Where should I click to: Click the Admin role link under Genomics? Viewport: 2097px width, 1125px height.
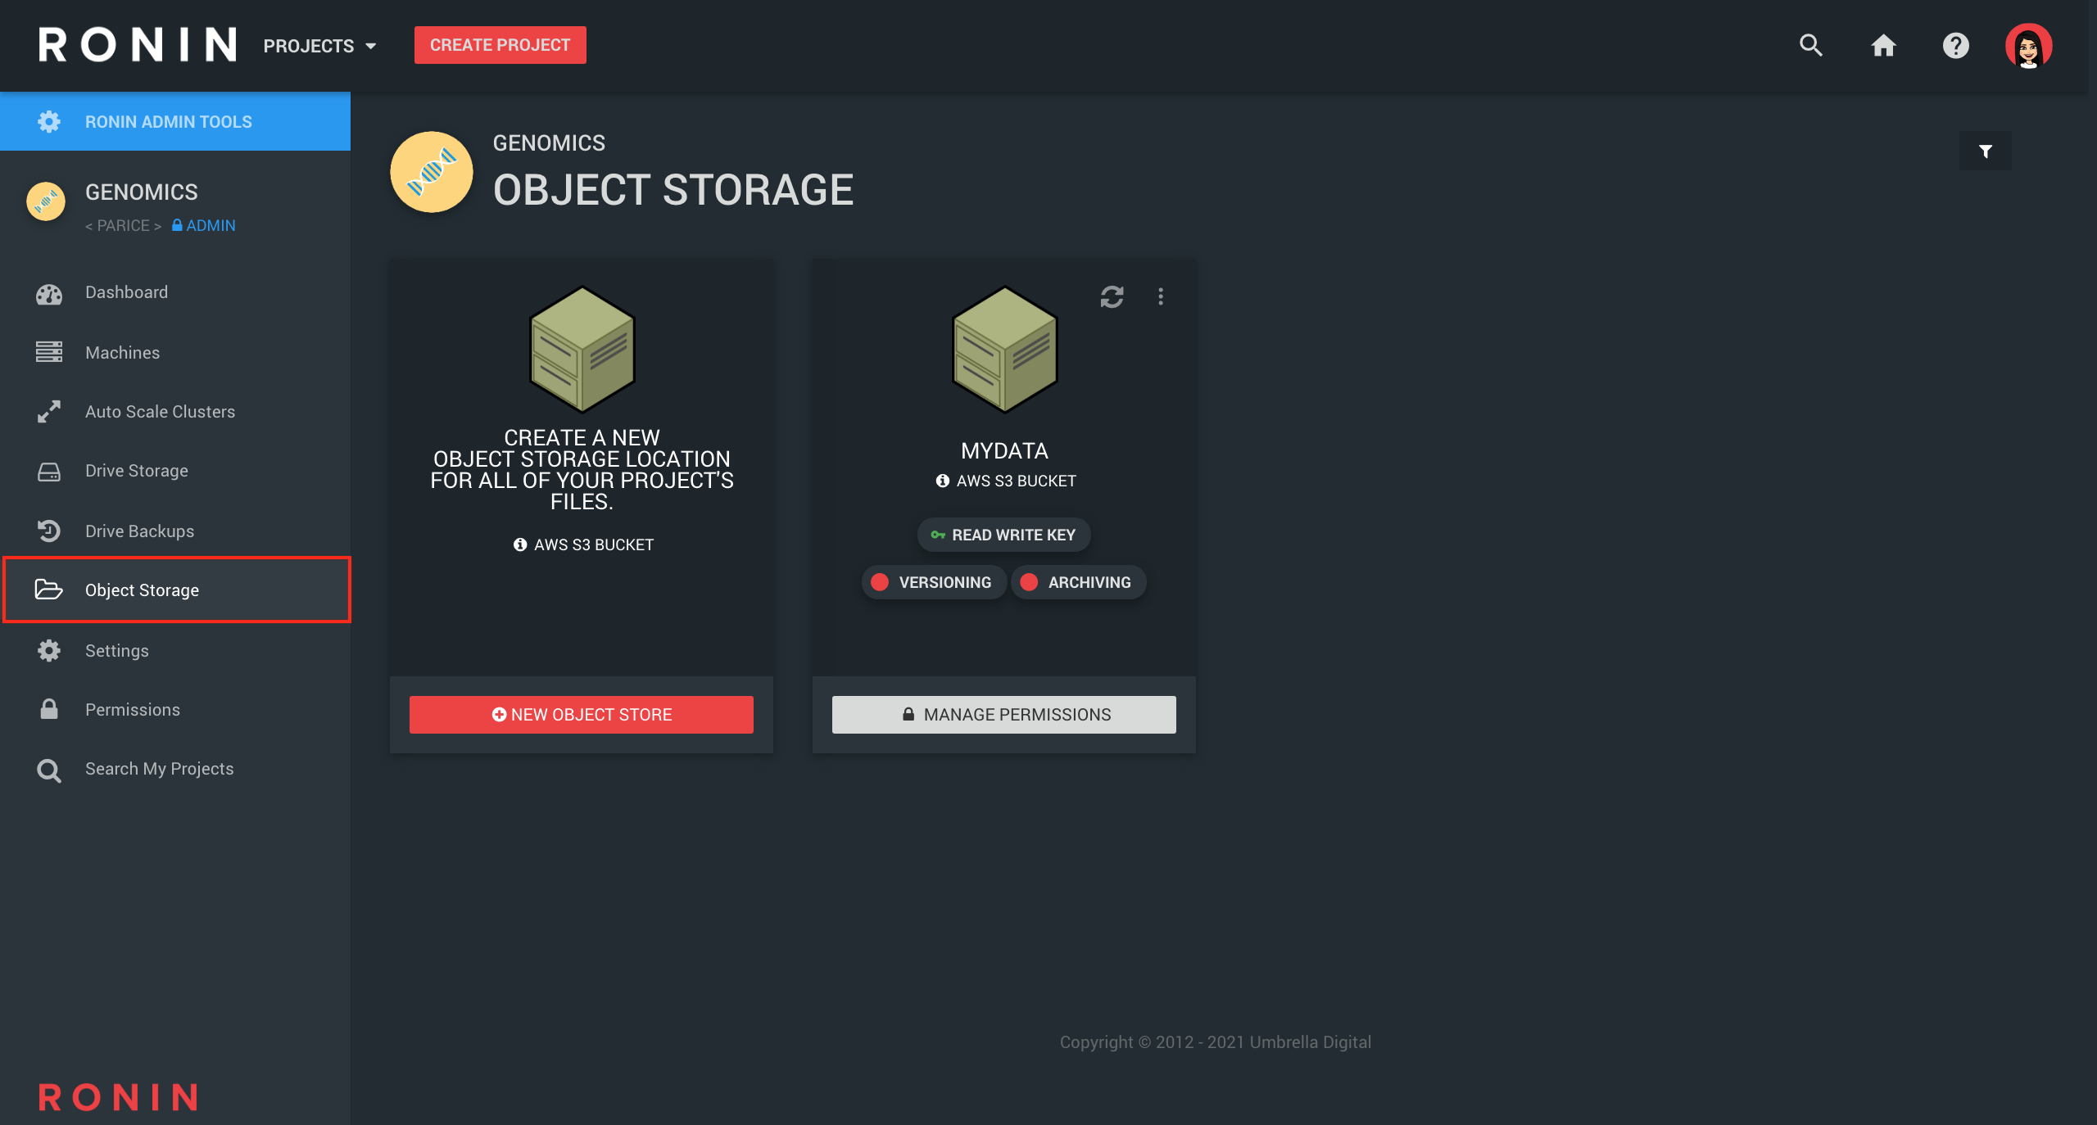[x=204, y=225]
